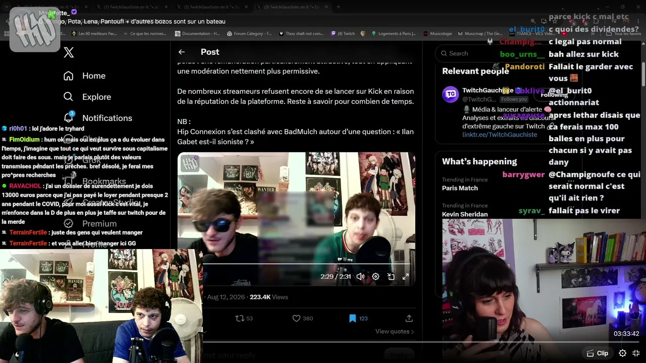Expand the embedded video to fullscreen
The width and height of the screenshot is (646, 363).
point(406,277)
